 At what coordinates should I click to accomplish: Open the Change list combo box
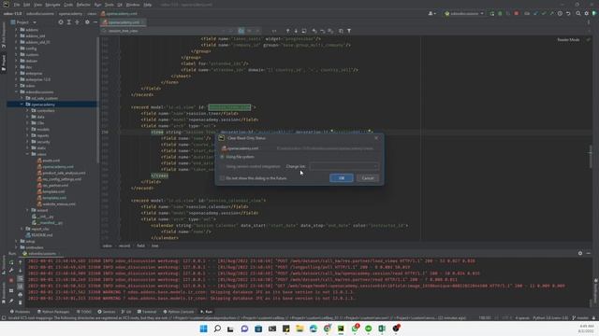343,166
